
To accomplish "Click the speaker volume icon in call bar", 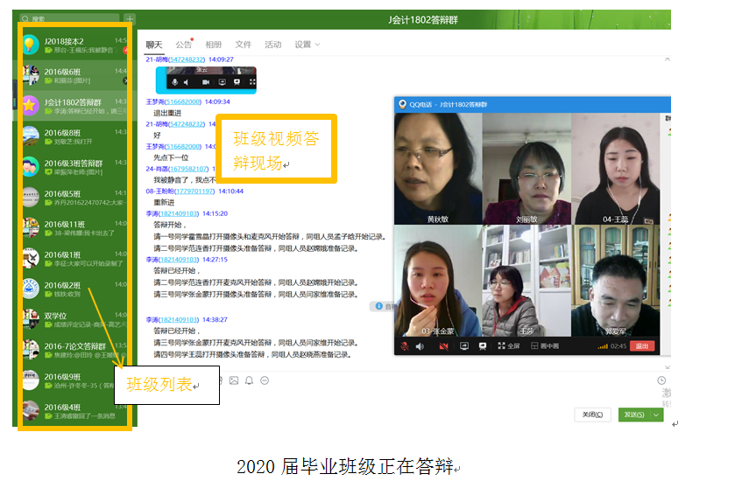I will pyautogui.click(x=419, y=346).
